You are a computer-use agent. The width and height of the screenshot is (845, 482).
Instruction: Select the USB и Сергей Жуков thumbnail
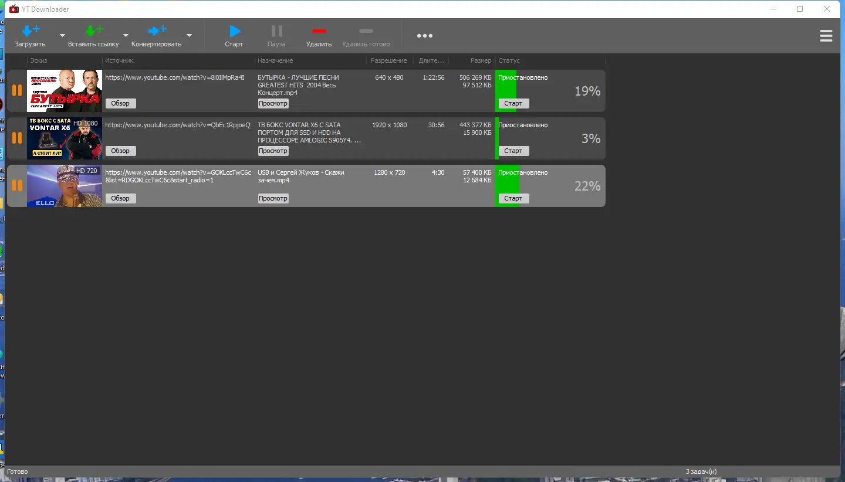pos(65,186)
